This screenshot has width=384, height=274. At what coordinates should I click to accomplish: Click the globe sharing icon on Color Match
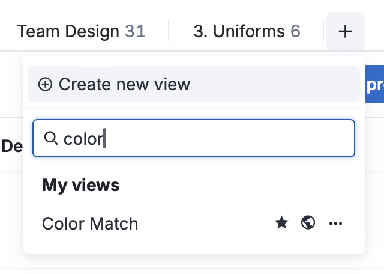(x=308, y=224)
